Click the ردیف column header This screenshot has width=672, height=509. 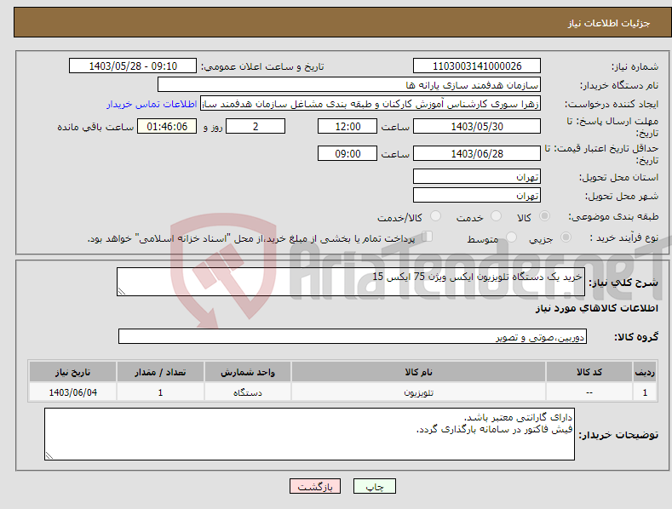pos(645,372)
